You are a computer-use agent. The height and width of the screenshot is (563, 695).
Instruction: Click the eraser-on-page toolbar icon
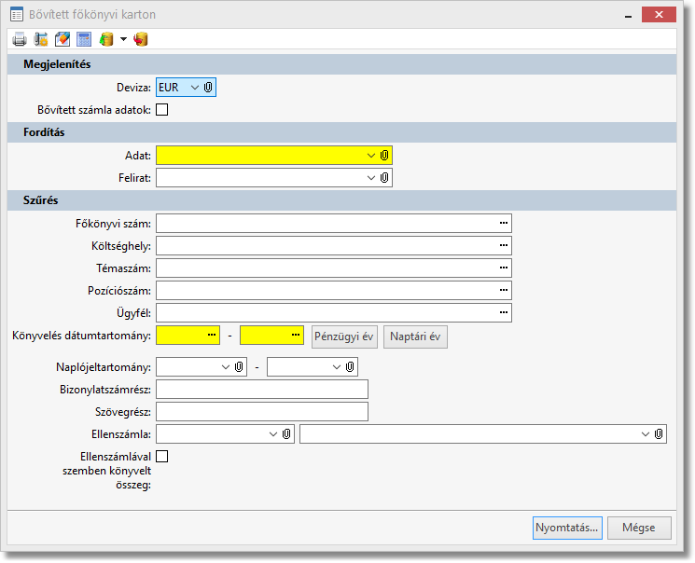[x=63, y=39]
